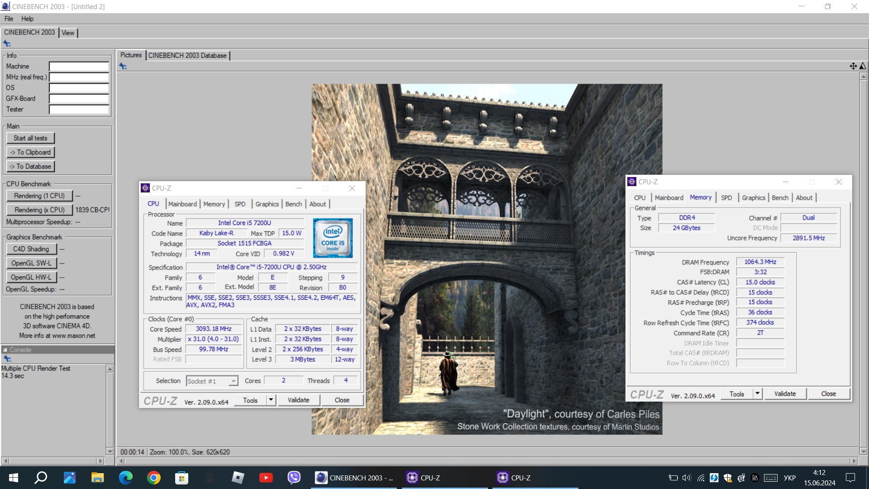Open the SPD tab in the right CPU-Z window
The width and height of the screenshot is (869, 489).
pos(726,198)
